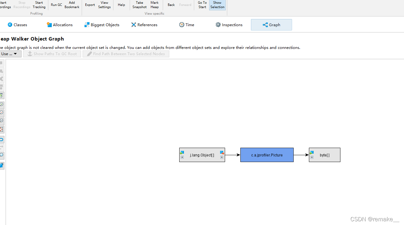Click outgoing references icon on j.lang.Object[] node
Viewport: 404px width, 225px height.
(x=222, y=152)
